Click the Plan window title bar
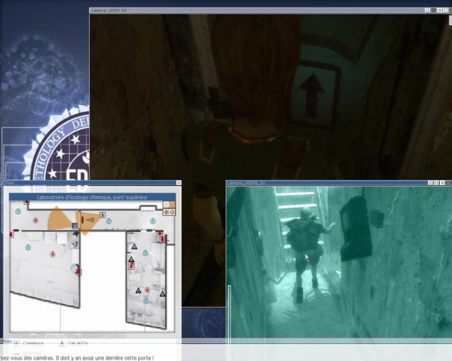 click(x=85, y=183)
